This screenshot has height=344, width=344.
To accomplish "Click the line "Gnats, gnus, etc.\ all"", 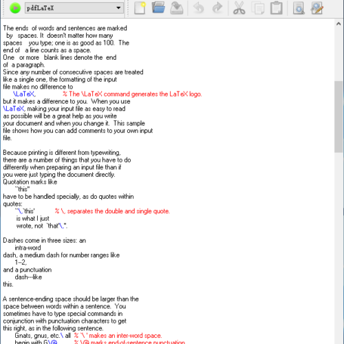I will [43, 336].
